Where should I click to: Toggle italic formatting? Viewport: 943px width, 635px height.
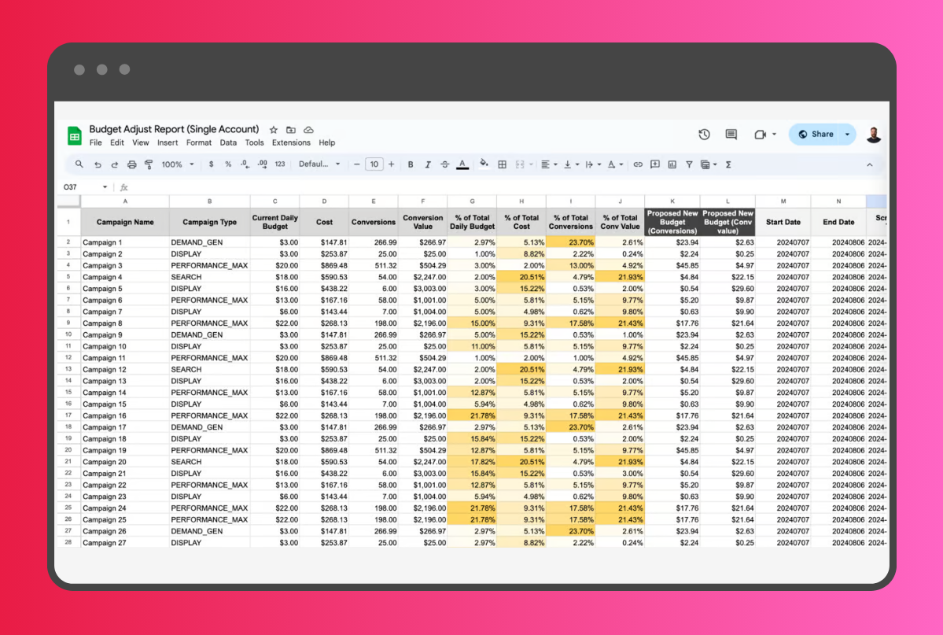[x=428, y=164]
